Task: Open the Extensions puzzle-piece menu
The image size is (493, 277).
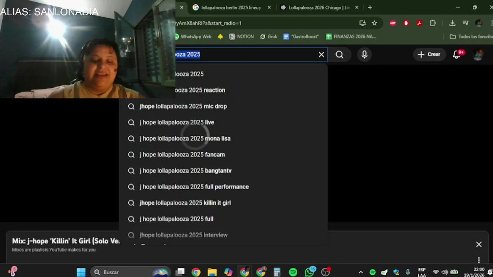Action: (x=433, y=23)
